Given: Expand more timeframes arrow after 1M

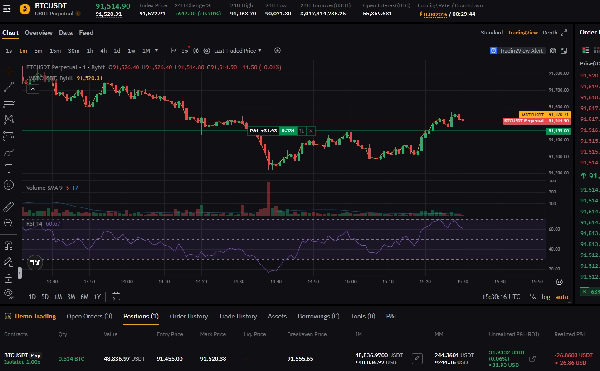Looking at the screenshot, I should pyautogui.click(x=156, y=51).
